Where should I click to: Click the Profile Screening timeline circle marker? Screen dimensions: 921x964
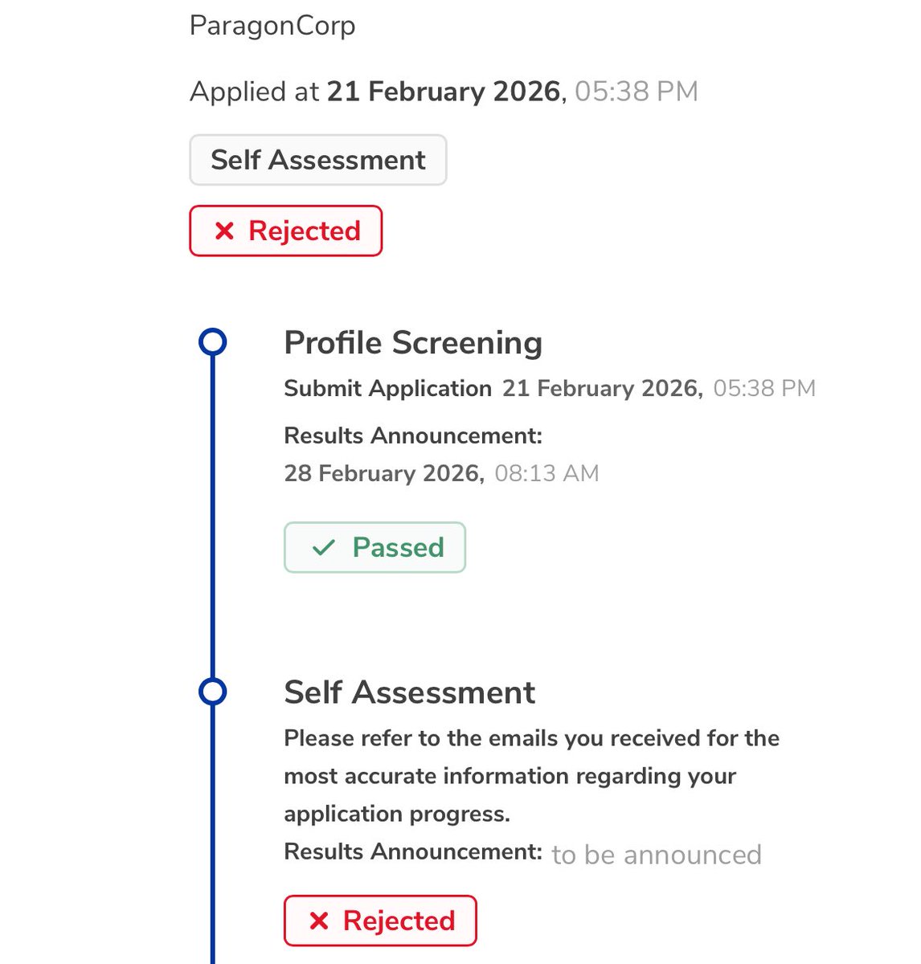point(212,342)
